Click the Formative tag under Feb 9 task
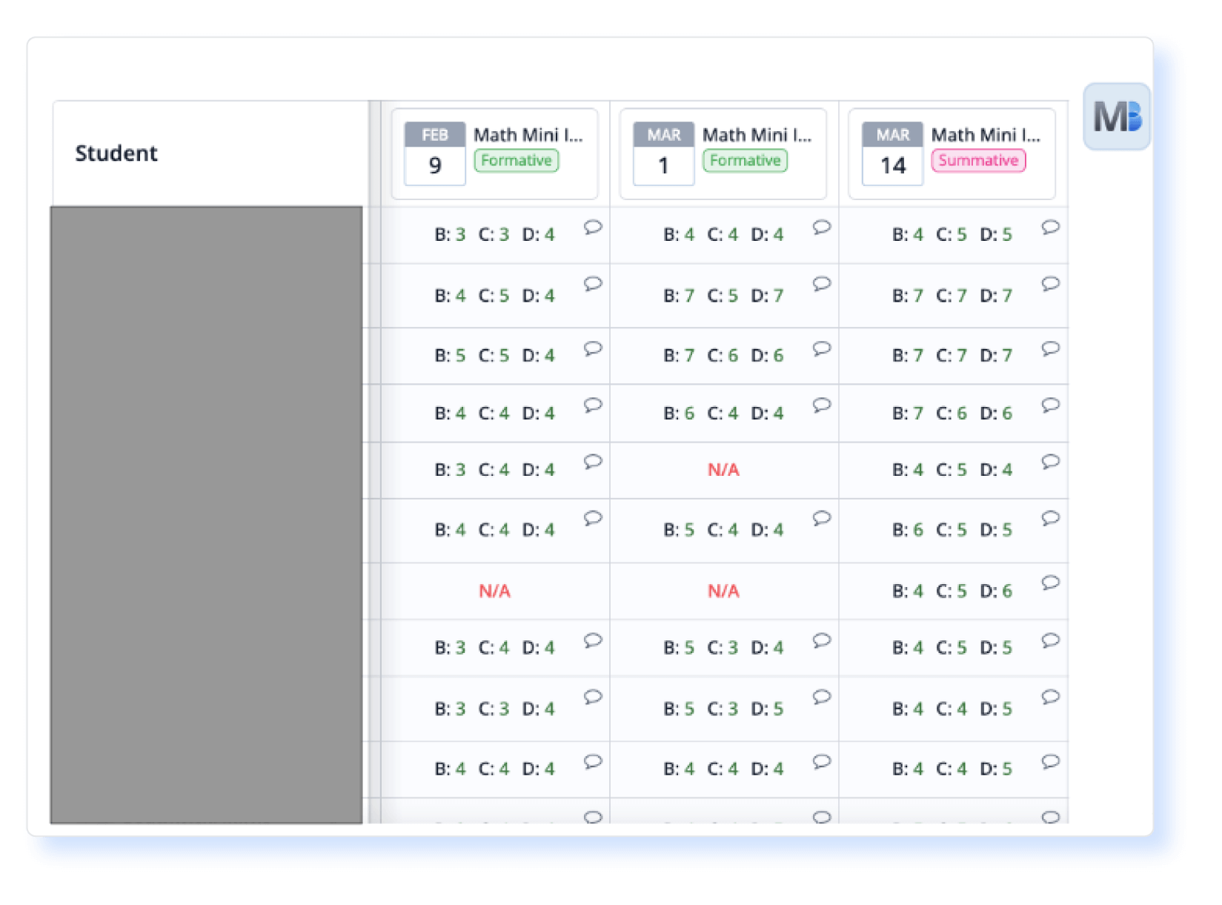 (x=516, y=161)
